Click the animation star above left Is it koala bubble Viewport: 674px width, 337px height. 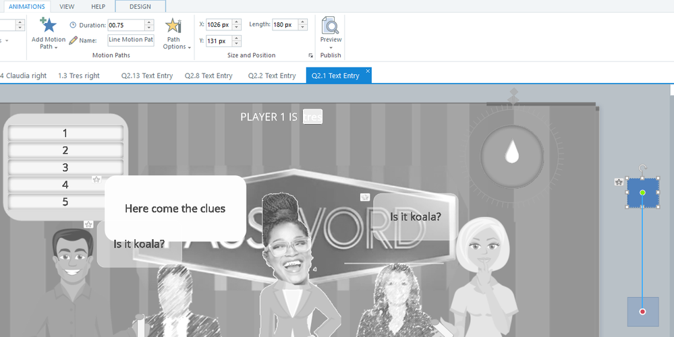[x=88, y=224]
